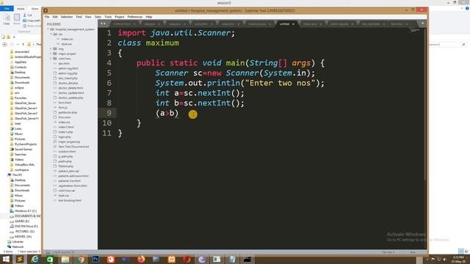Click the word maximum on line 2
The image size is (470, 264).
pos(162,43)
